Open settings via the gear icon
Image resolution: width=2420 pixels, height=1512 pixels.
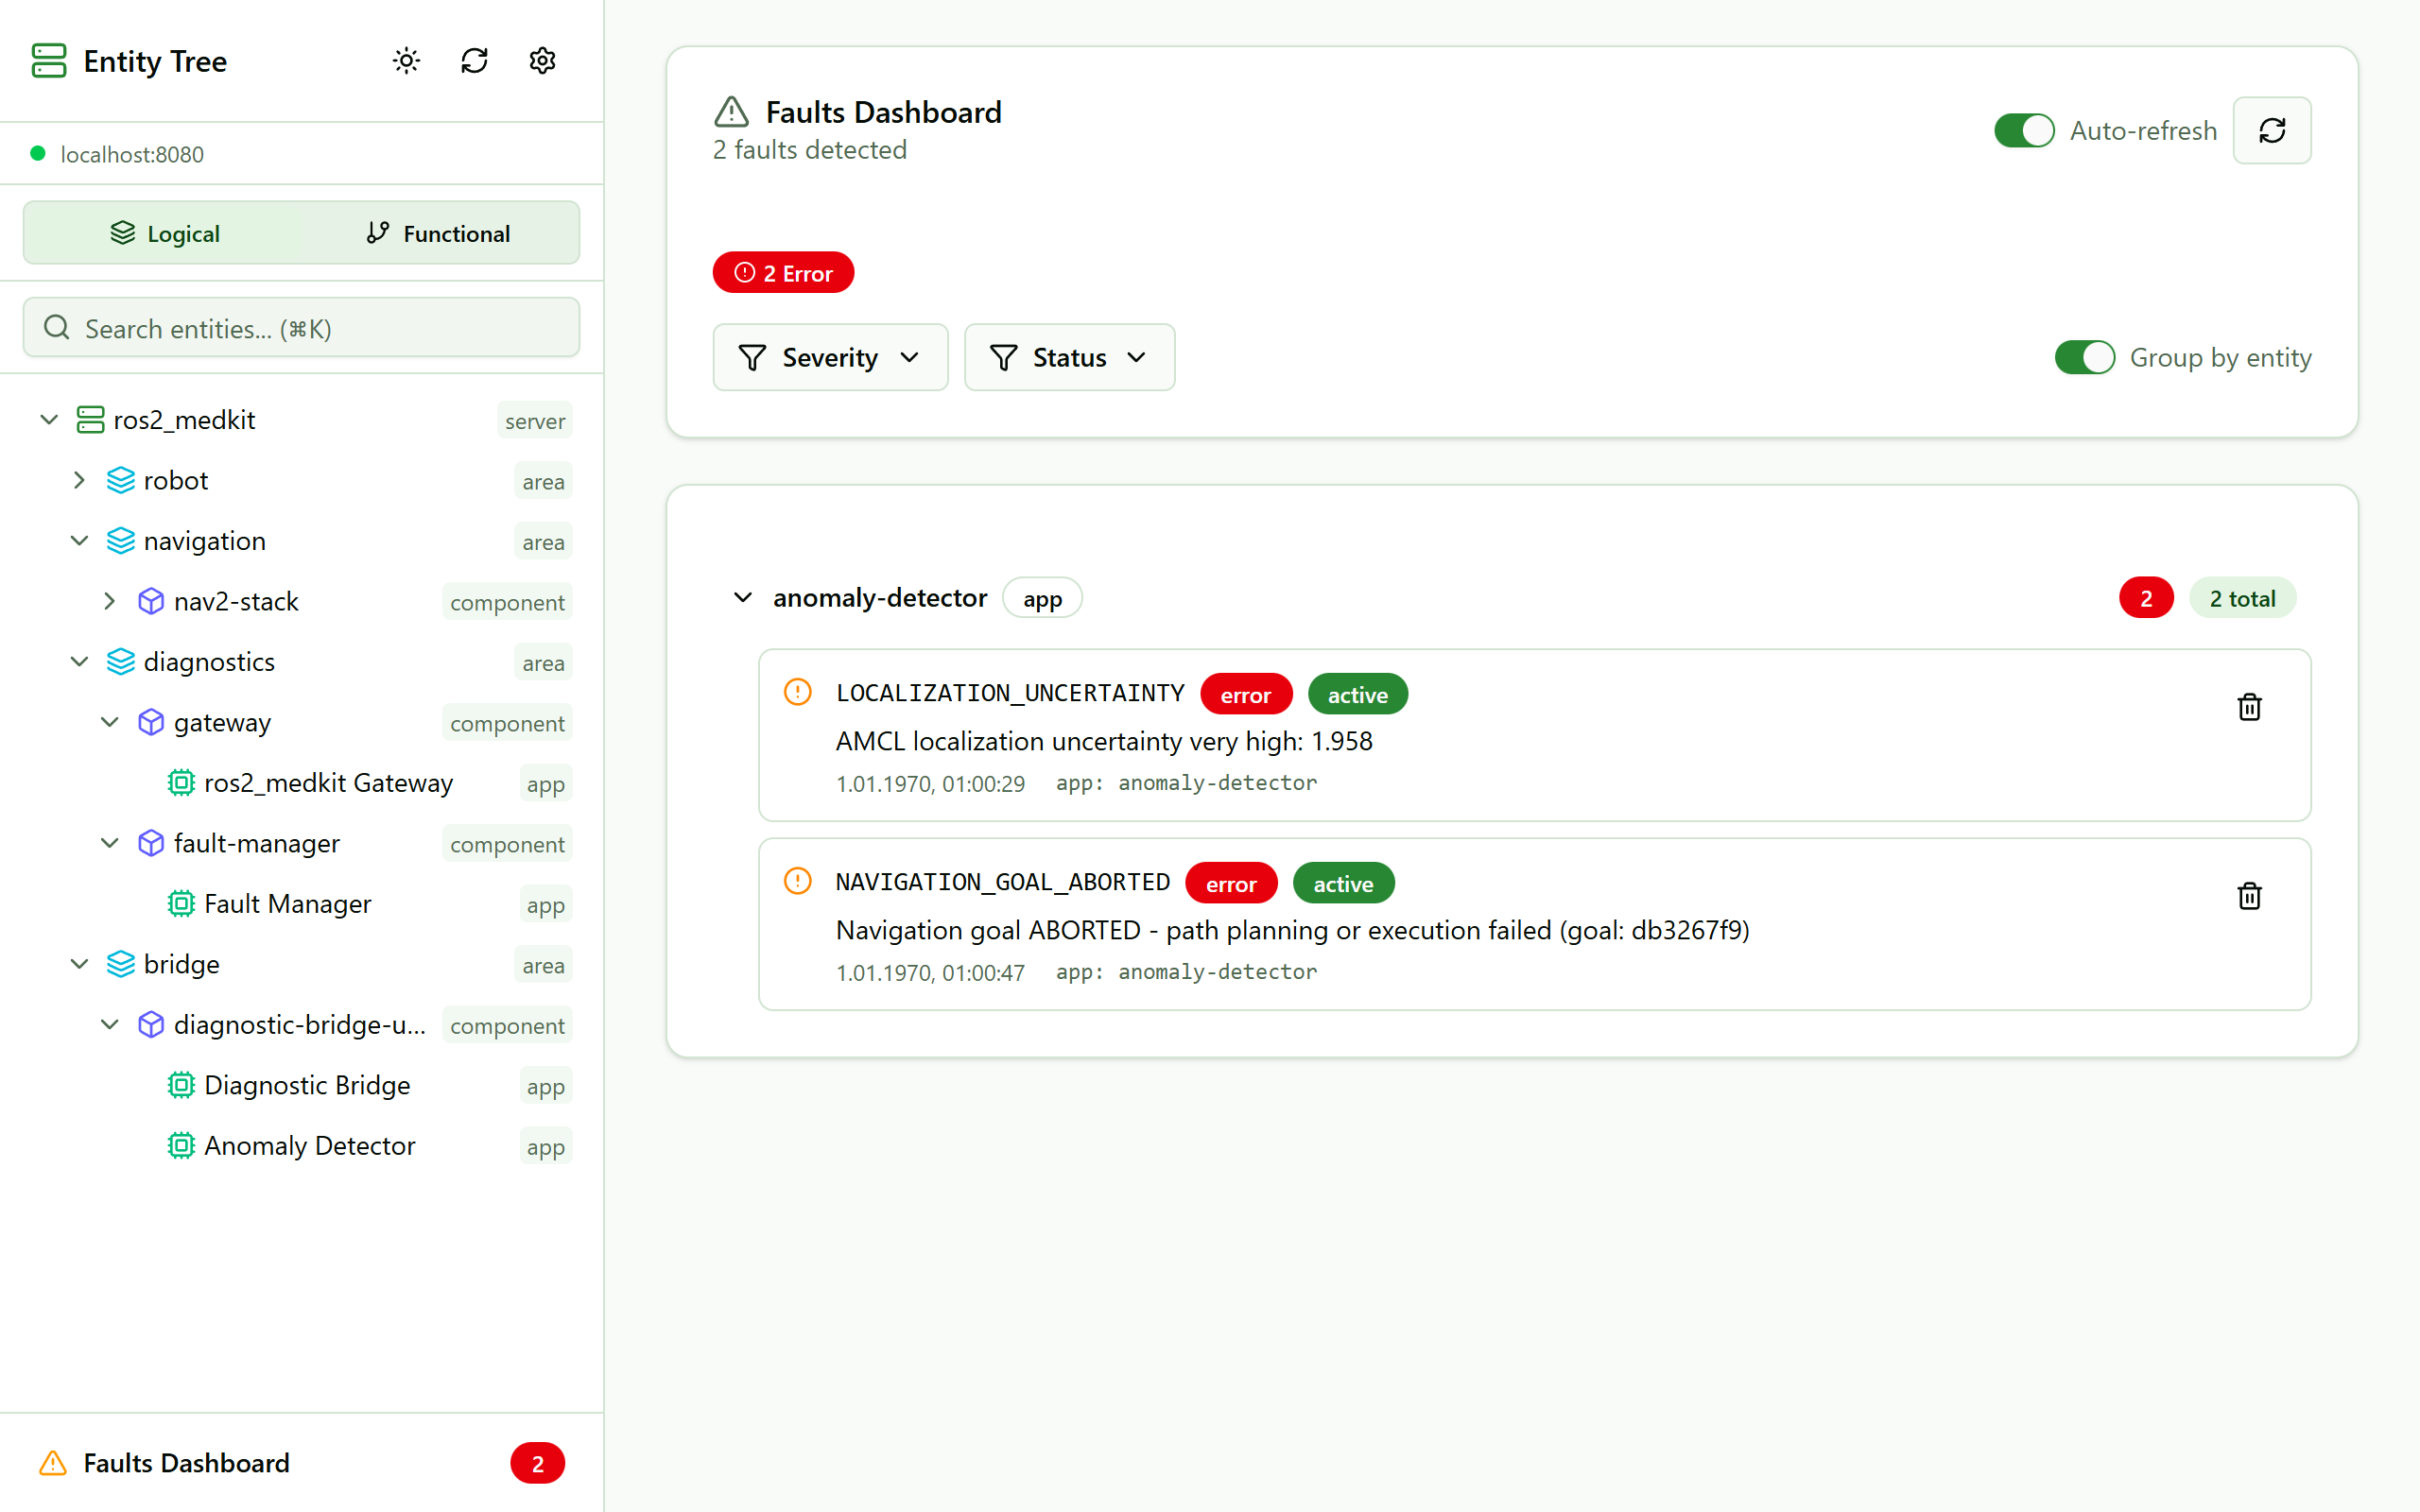click(542, 61)
